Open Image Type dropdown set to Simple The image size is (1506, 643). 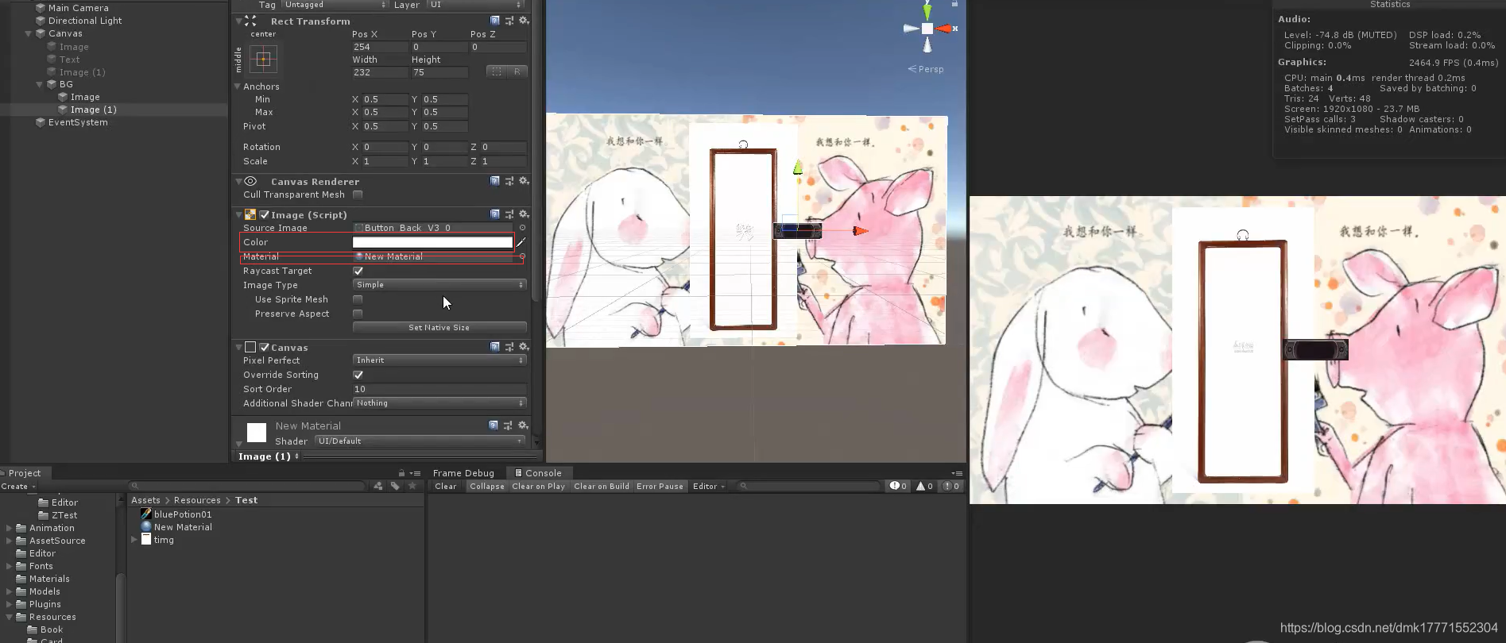(x=439, y=285)
